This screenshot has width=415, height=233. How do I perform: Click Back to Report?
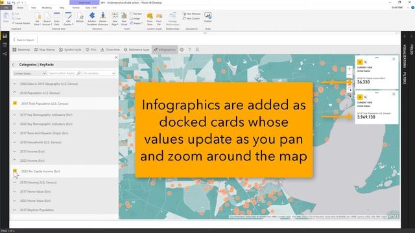(x=24, y=40)
